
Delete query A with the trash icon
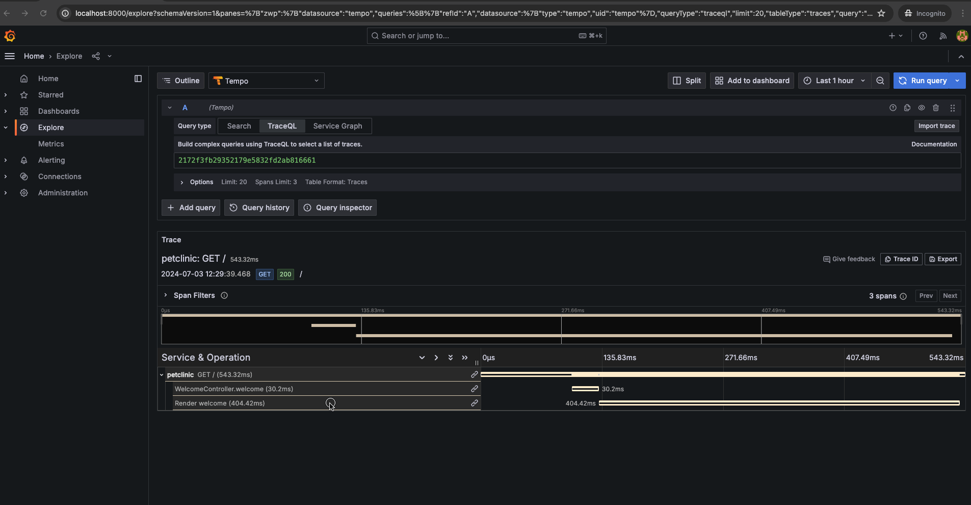[936, 108]
